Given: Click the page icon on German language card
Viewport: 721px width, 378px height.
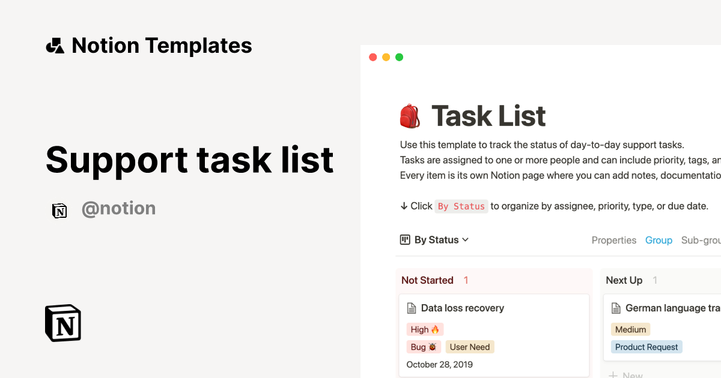Looking at the screenshot, I should (x=616, y=308).
